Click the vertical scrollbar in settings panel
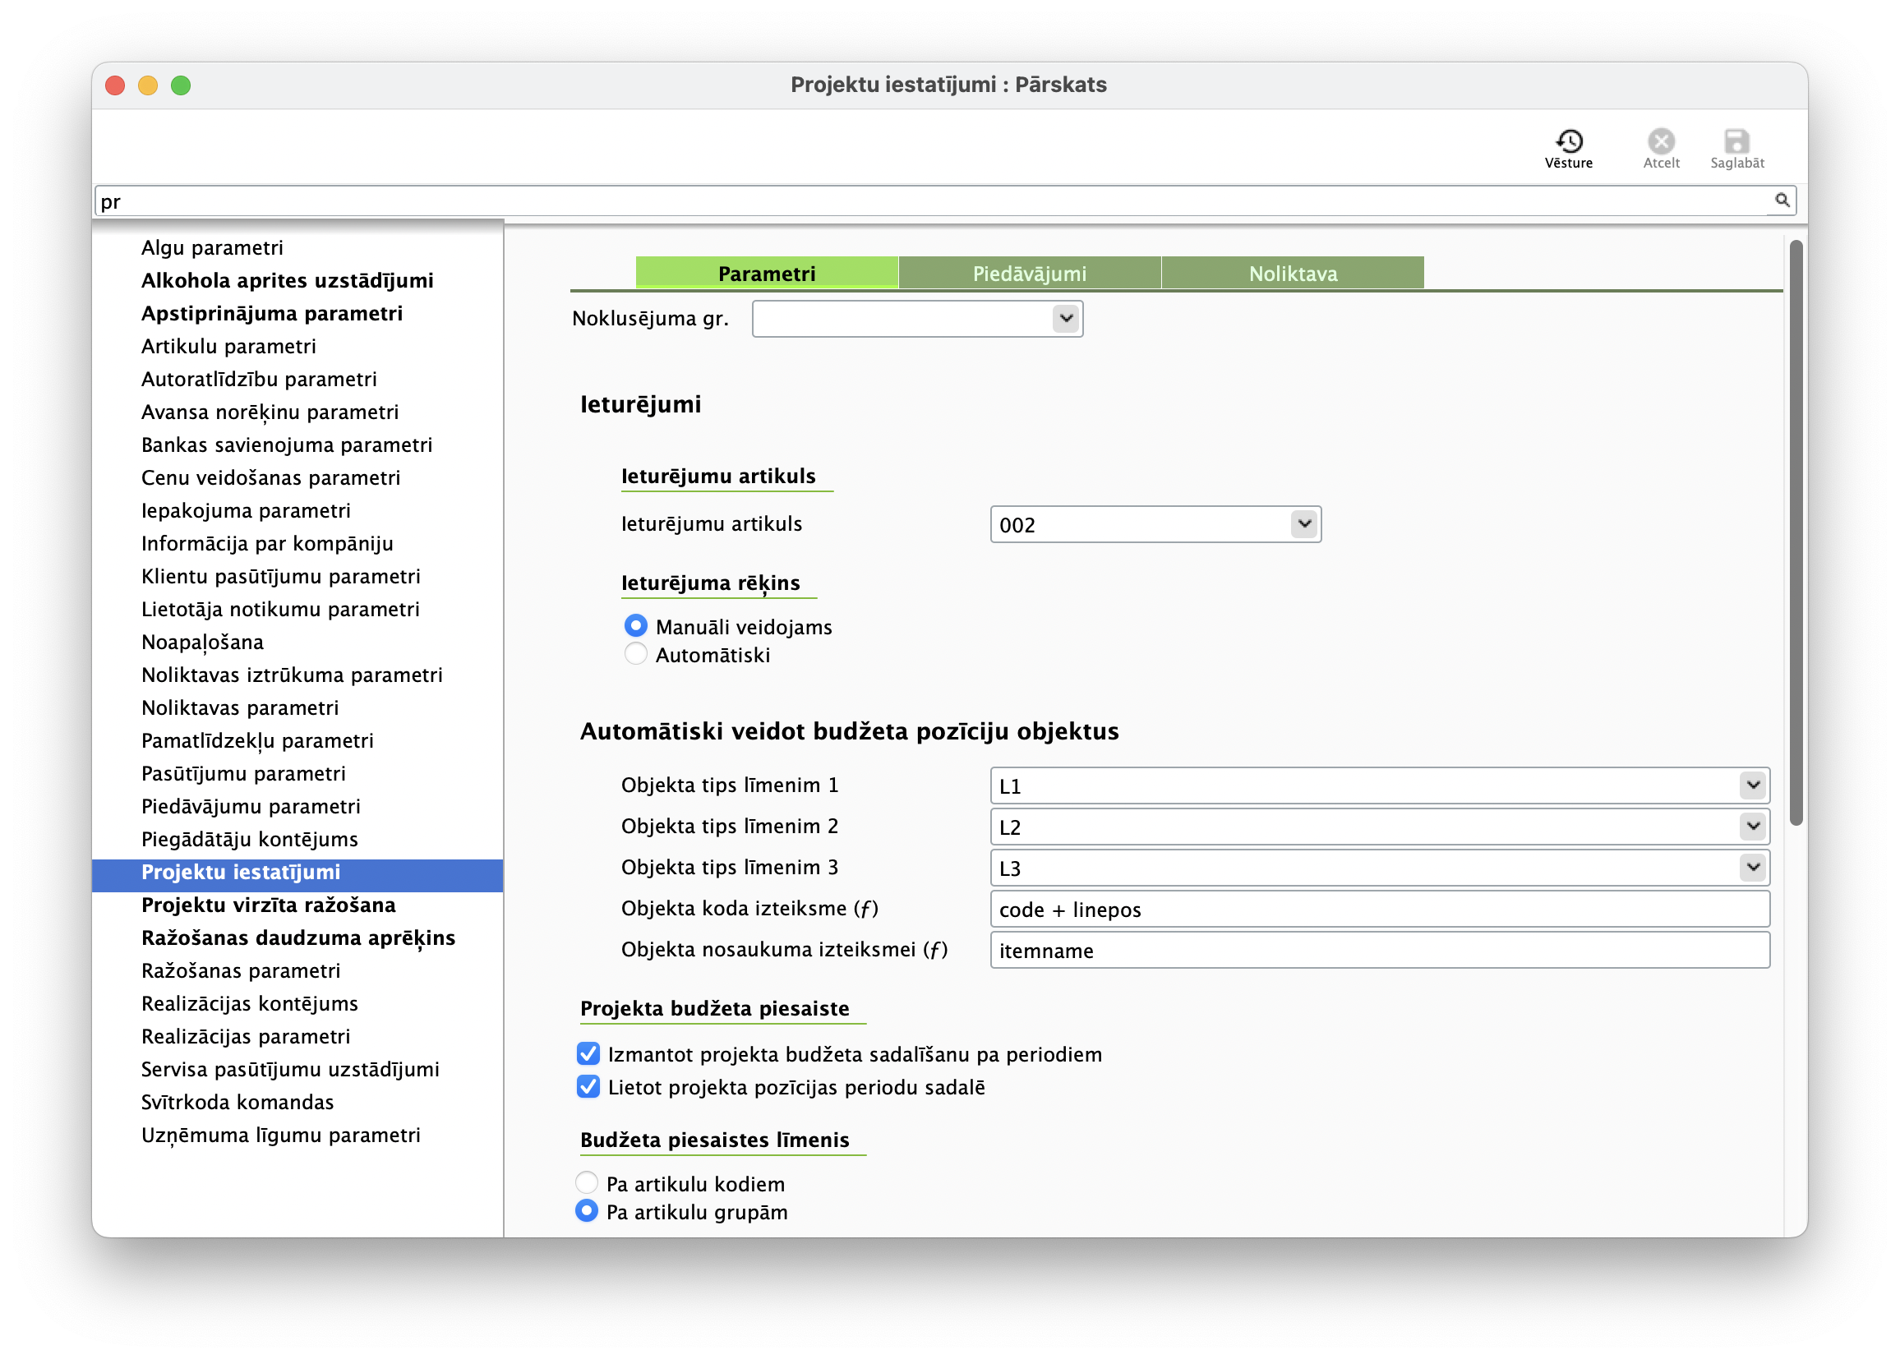This screenshot has height=1359, width=1900. tap(1796, 532)
